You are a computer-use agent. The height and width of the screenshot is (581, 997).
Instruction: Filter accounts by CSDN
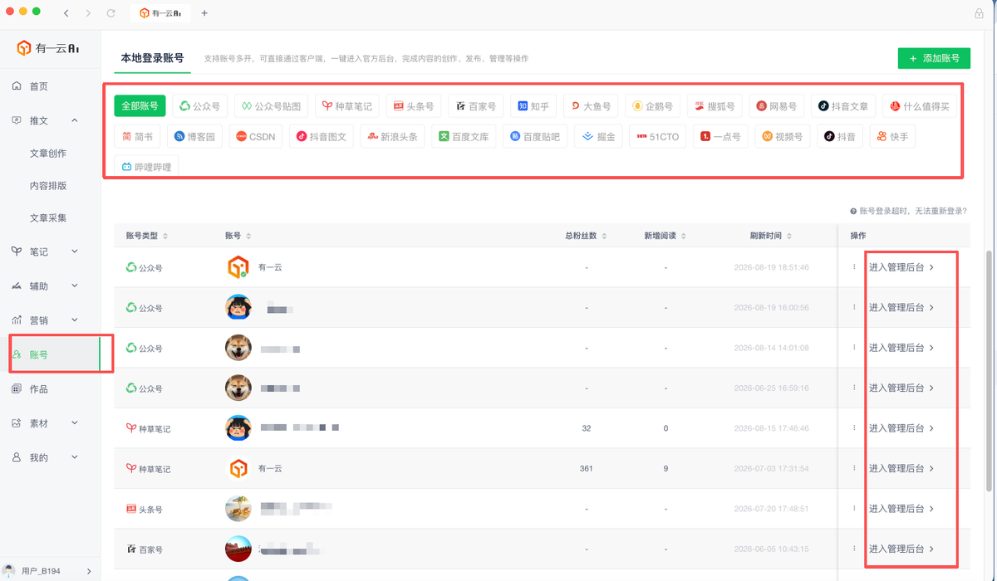coord(256,137)
